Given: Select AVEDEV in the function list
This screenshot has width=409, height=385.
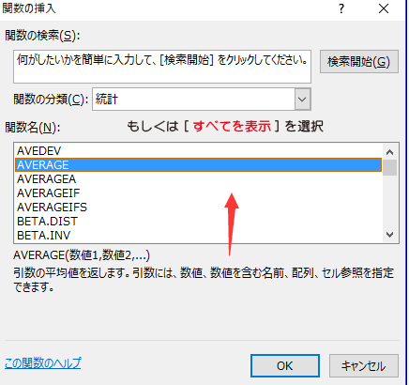Looking at the screenshot, I should pyautogui.click(x=199, y=151).
